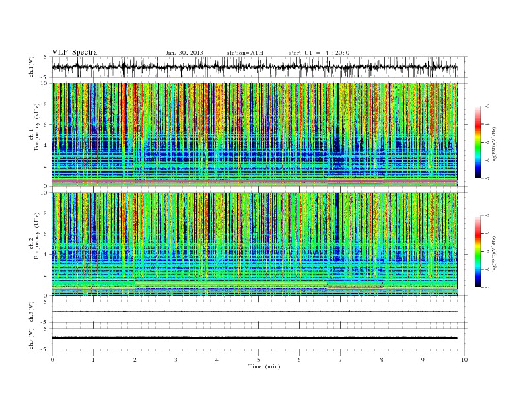Select the date text "Jan. 30, 2013"
Viewport: 523px width, 404px height.
[184, 53]
